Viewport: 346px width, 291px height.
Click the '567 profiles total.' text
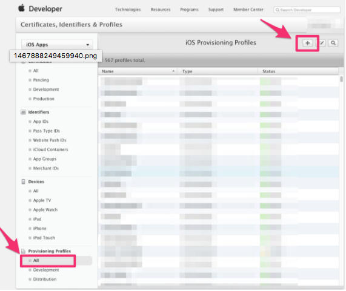pyautogui.click(x=125, y=60)
